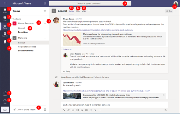Collapse the Marketing team tree
The height and width of the screenshot is (117, 180).
click(x=11, y=38)
